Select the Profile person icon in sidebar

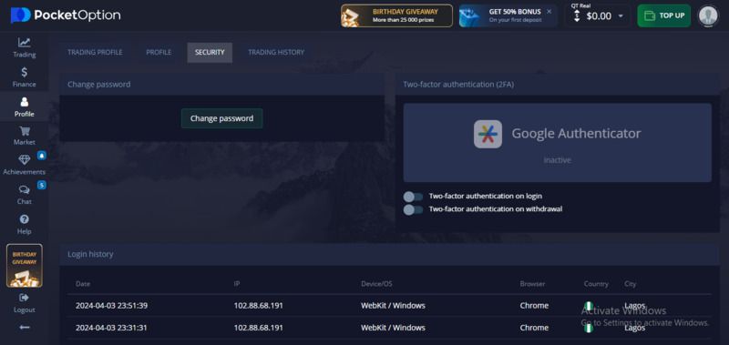[x=25, y=102]
